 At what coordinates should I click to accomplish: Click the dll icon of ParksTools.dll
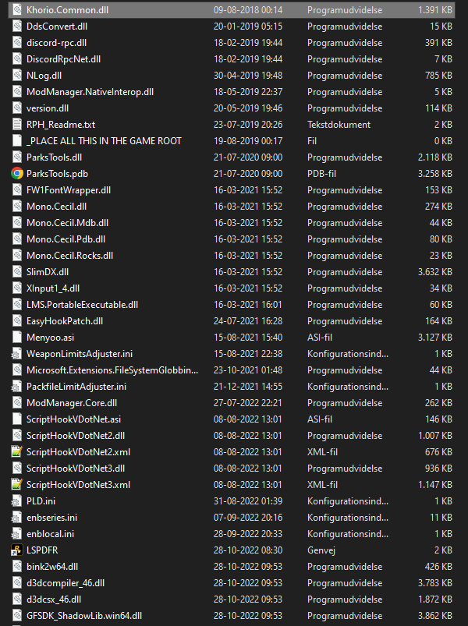pyautogui.click(x=17, y=157)
